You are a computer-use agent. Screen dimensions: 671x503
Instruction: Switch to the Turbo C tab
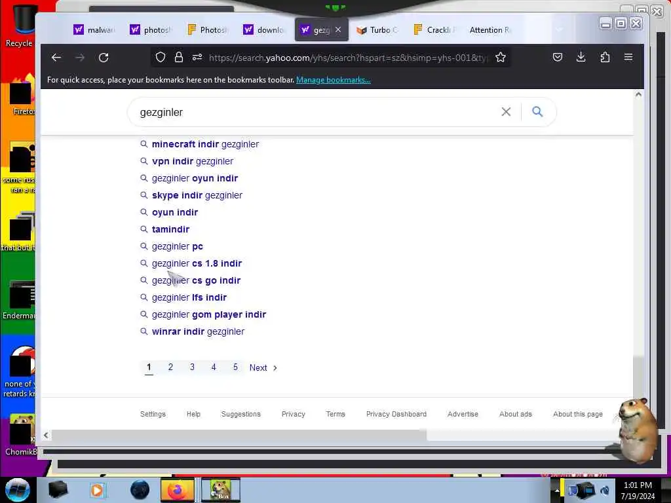377,30
